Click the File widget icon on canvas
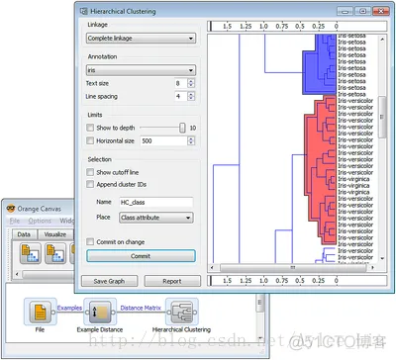The width and height of the screenshot is (396, 360). click(x=40, y=312)
